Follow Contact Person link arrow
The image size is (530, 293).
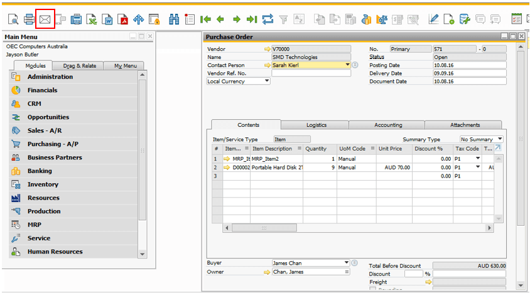pyautogui.click(x=268, y=65)
